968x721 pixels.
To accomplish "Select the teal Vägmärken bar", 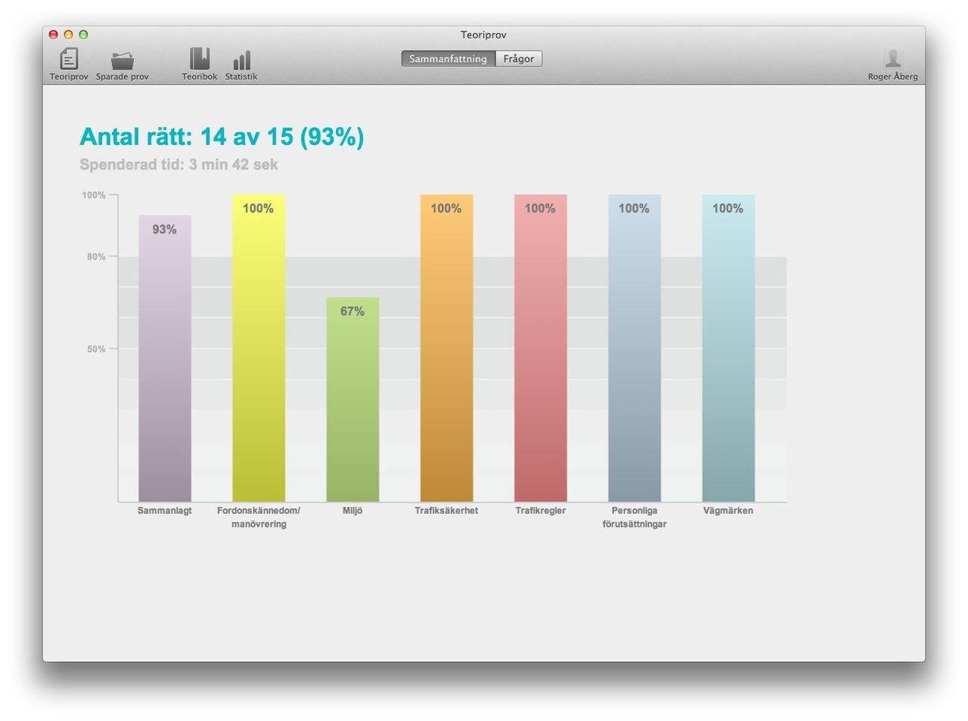I will click(x=728, y=348).
